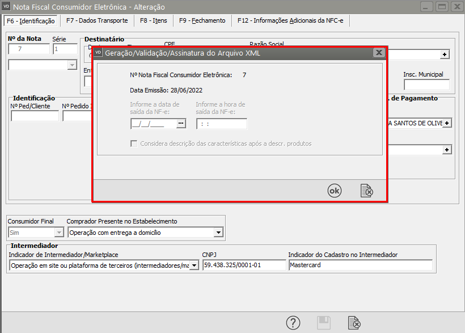Open the F7 - Dados Transporte tab
The height and width of the screenshot is (333, 465).
(x=97, y=20)
